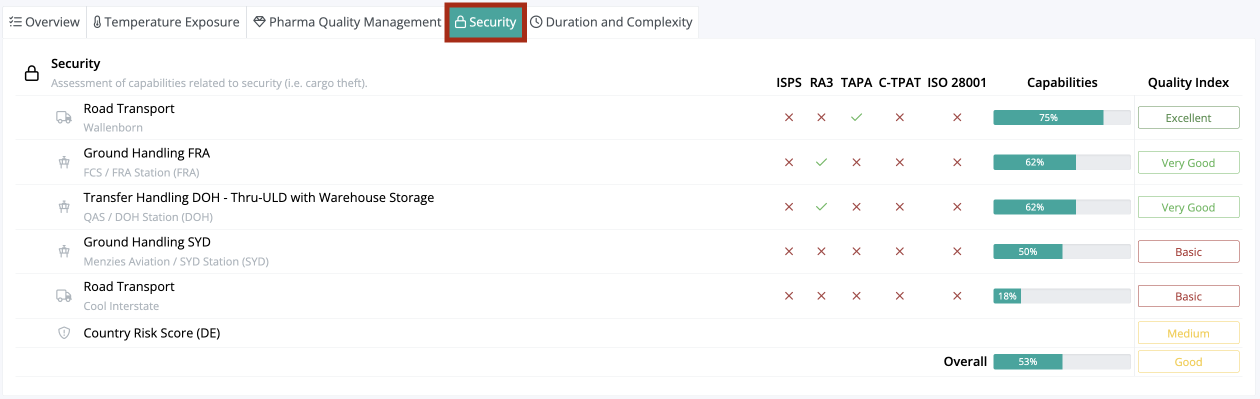Click the red ISPS cross for Ground Handling SYD
1260x399 pixels.
point(789,251)
